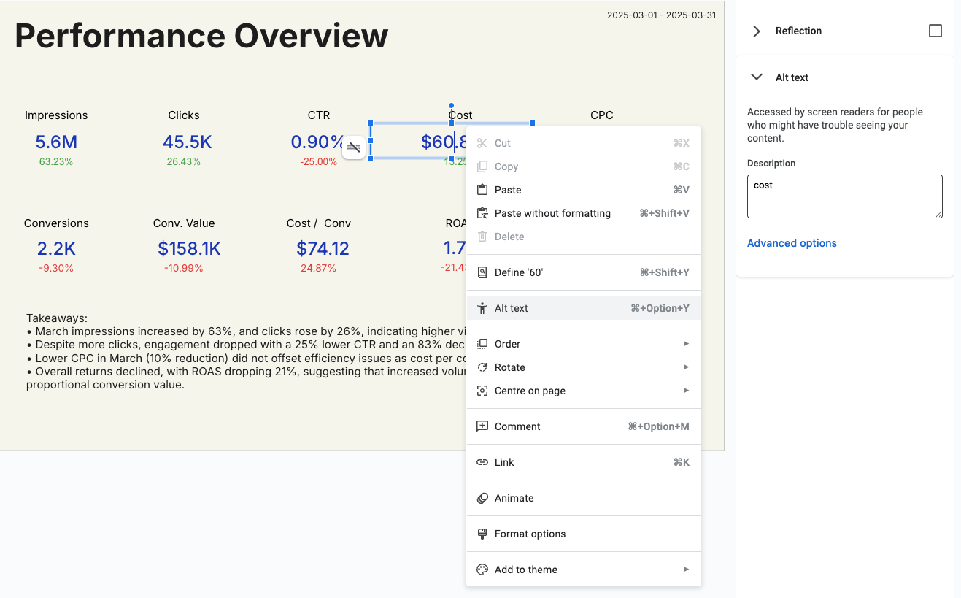Open Advanced options link

coord(792,243)
